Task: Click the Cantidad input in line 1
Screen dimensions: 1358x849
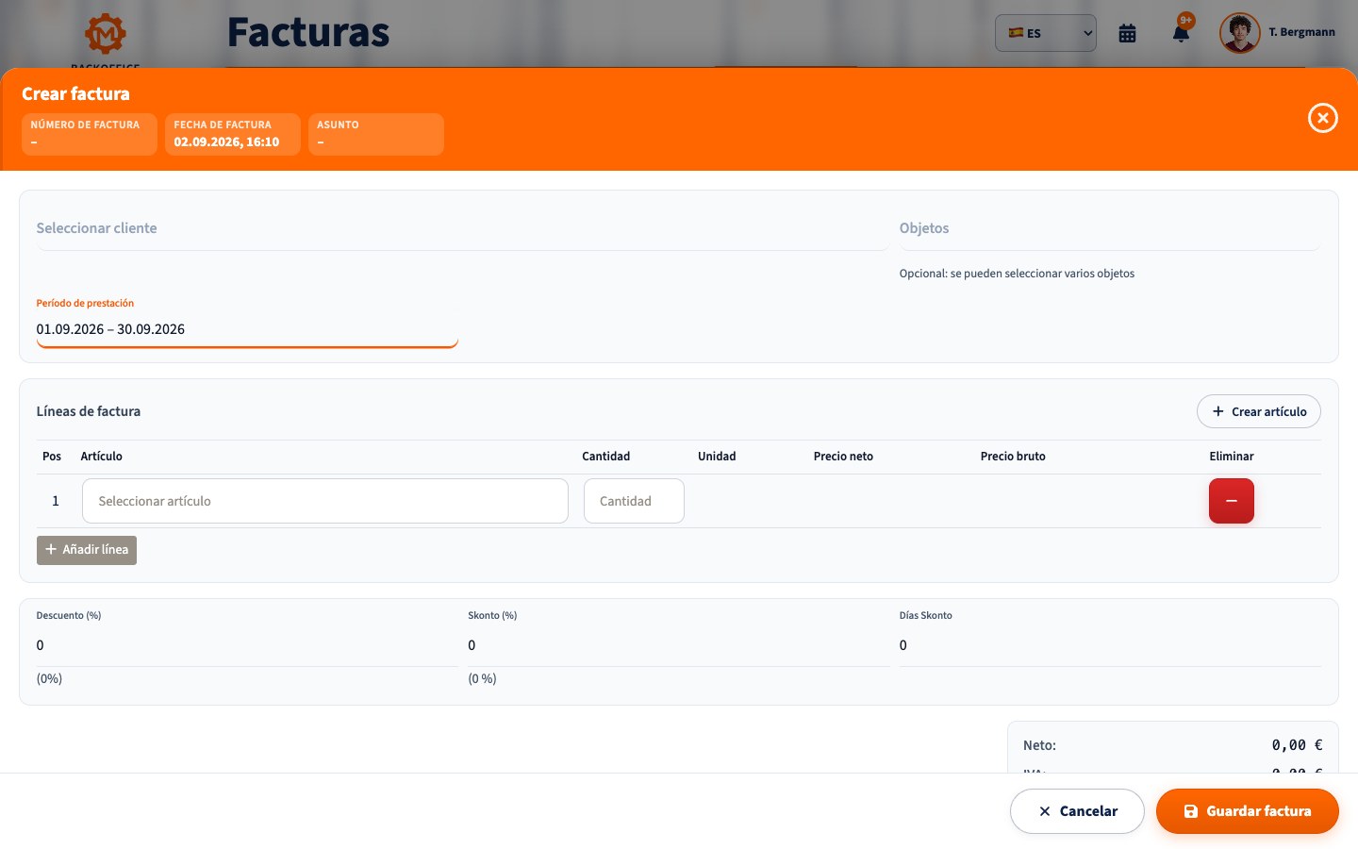Action: [x=634, y=501]
